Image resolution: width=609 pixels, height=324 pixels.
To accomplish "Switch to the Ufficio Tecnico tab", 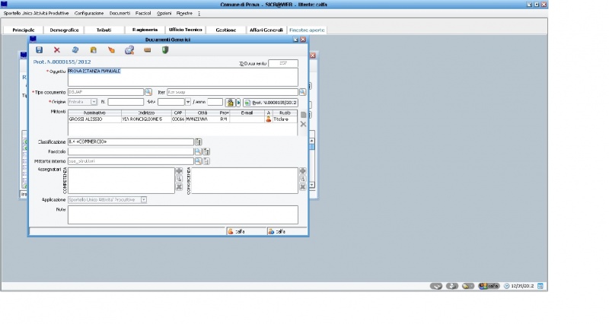I will click(185, 30).
